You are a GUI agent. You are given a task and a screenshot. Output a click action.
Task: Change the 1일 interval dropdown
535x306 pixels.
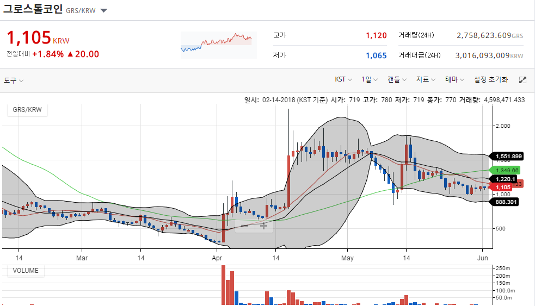point(369,79)
